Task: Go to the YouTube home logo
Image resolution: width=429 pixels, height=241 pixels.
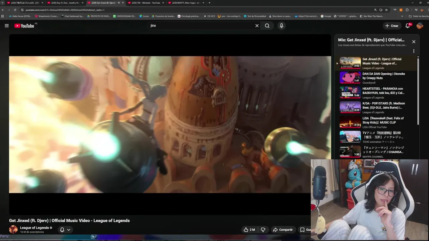Action: (x=24, y=26)
